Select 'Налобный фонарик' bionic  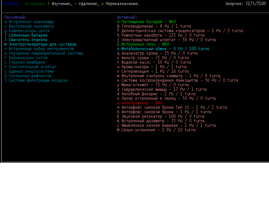pyautogui.click(x=156, y=94)
